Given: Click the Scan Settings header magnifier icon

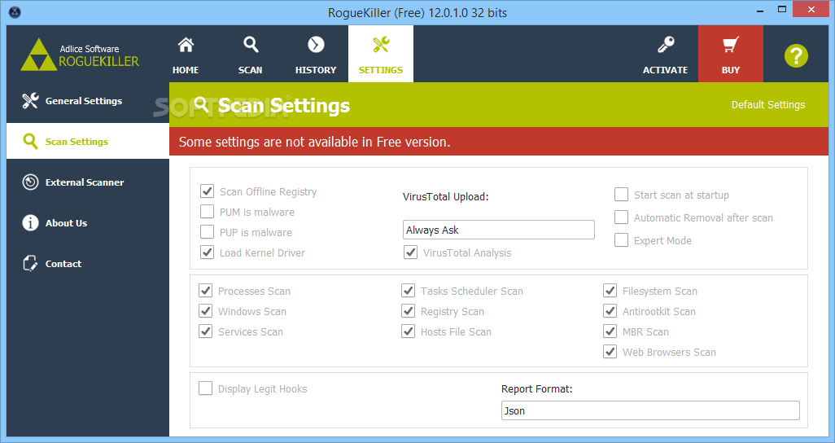Looking at the screenshot, I should pyautogui.click(x=201, y=104).
